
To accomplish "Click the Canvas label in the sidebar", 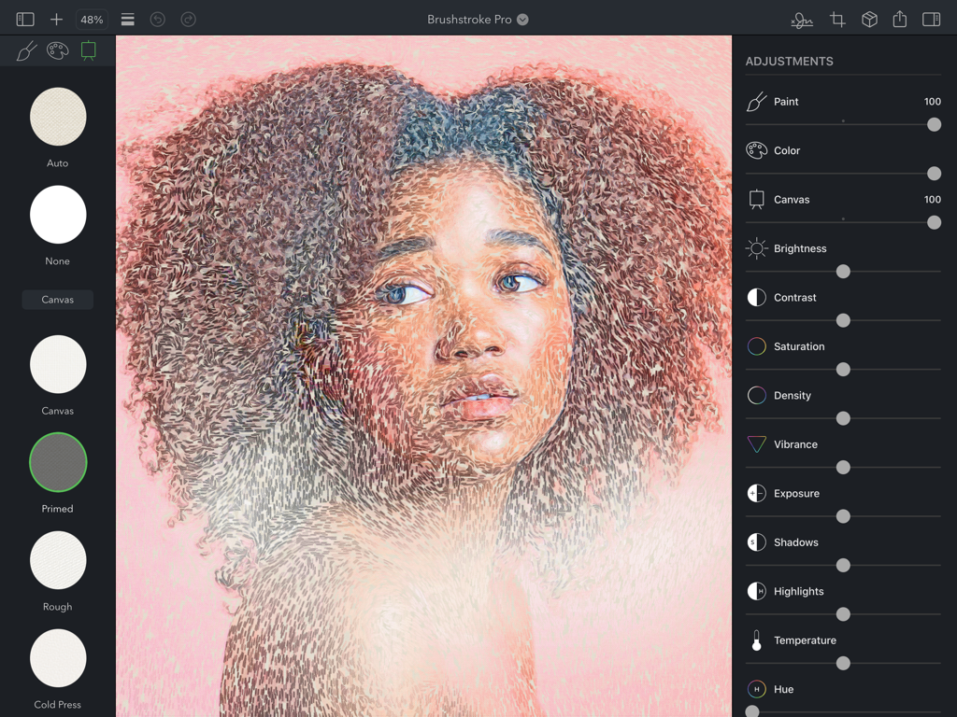I will (x=57, y=299).
